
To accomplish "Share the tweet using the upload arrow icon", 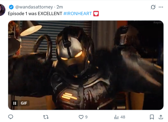I will [x=161, y=117].
